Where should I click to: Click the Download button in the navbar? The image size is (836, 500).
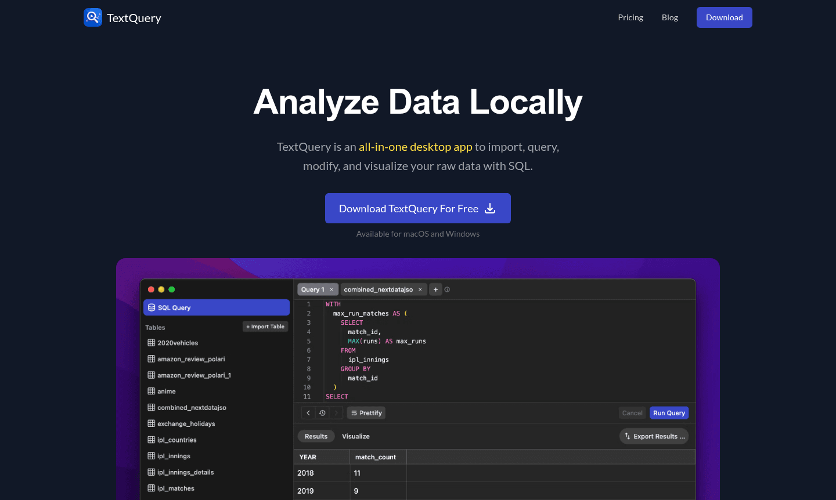point(724,17)
